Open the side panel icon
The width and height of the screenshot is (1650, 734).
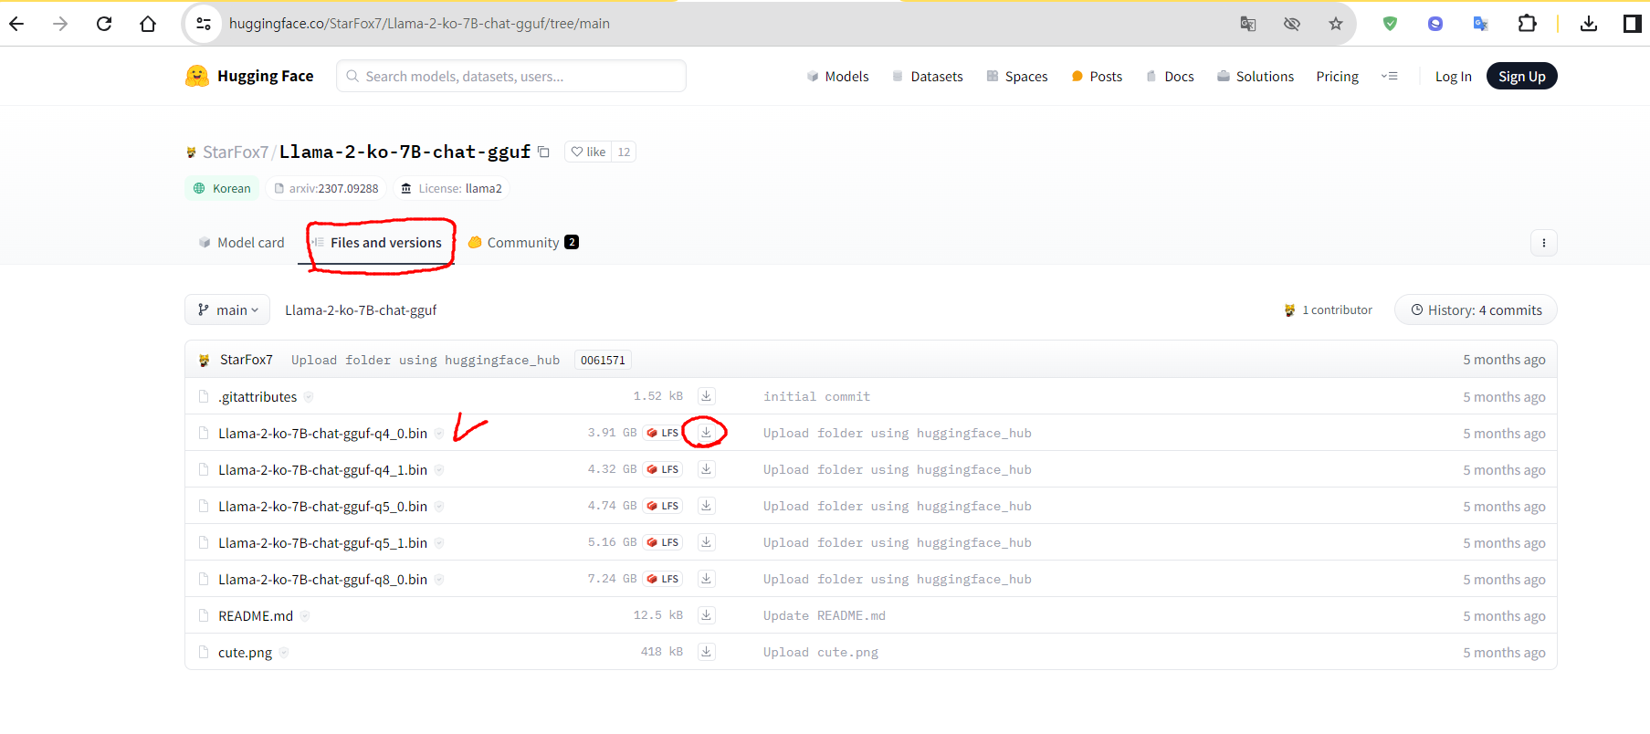1633,24
